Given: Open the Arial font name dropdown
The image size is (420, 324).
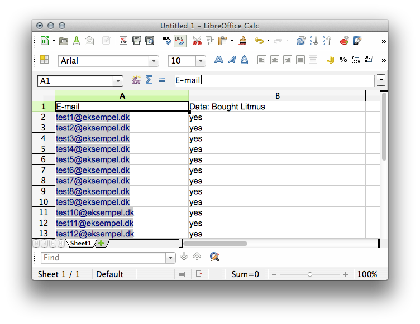Looking at the screenshot, I should pyautogui.click(x=154, y=61).
